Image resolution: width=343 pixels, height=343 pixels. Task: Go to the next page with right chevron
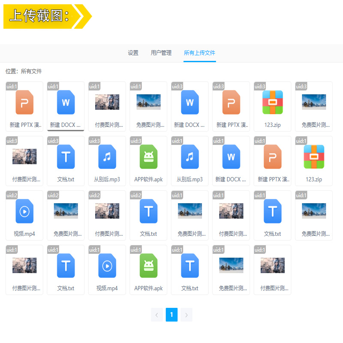[x=187, y=315]
